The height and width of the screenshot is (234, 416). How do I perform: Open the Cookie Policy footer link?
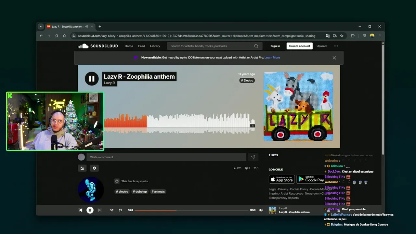pyautogui.click(x=299, y=189)
